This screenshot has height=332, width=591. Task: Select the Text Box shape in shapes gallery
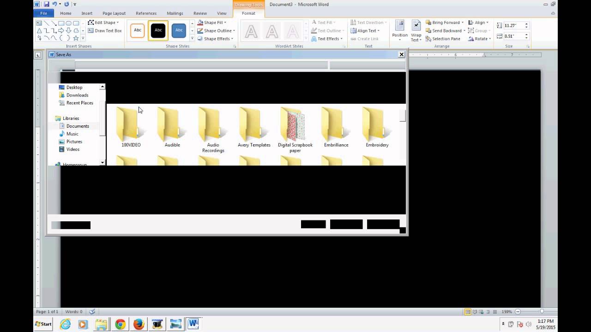(x=39, y=23)
